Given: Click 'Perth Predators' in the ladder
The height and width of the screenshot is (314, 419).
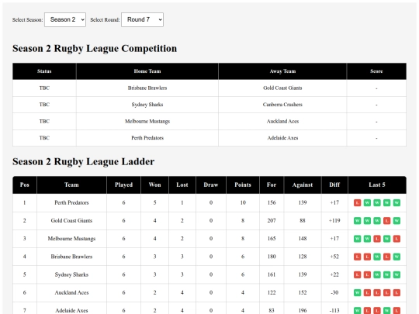Looking at the screenshot, I should point(71,202).
